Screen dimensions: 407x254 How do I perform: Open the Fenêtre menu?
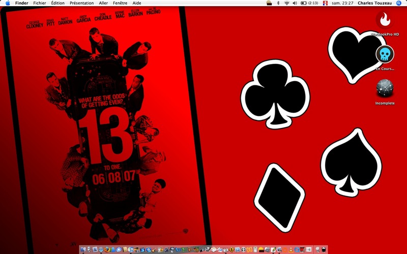click(120, 3)
